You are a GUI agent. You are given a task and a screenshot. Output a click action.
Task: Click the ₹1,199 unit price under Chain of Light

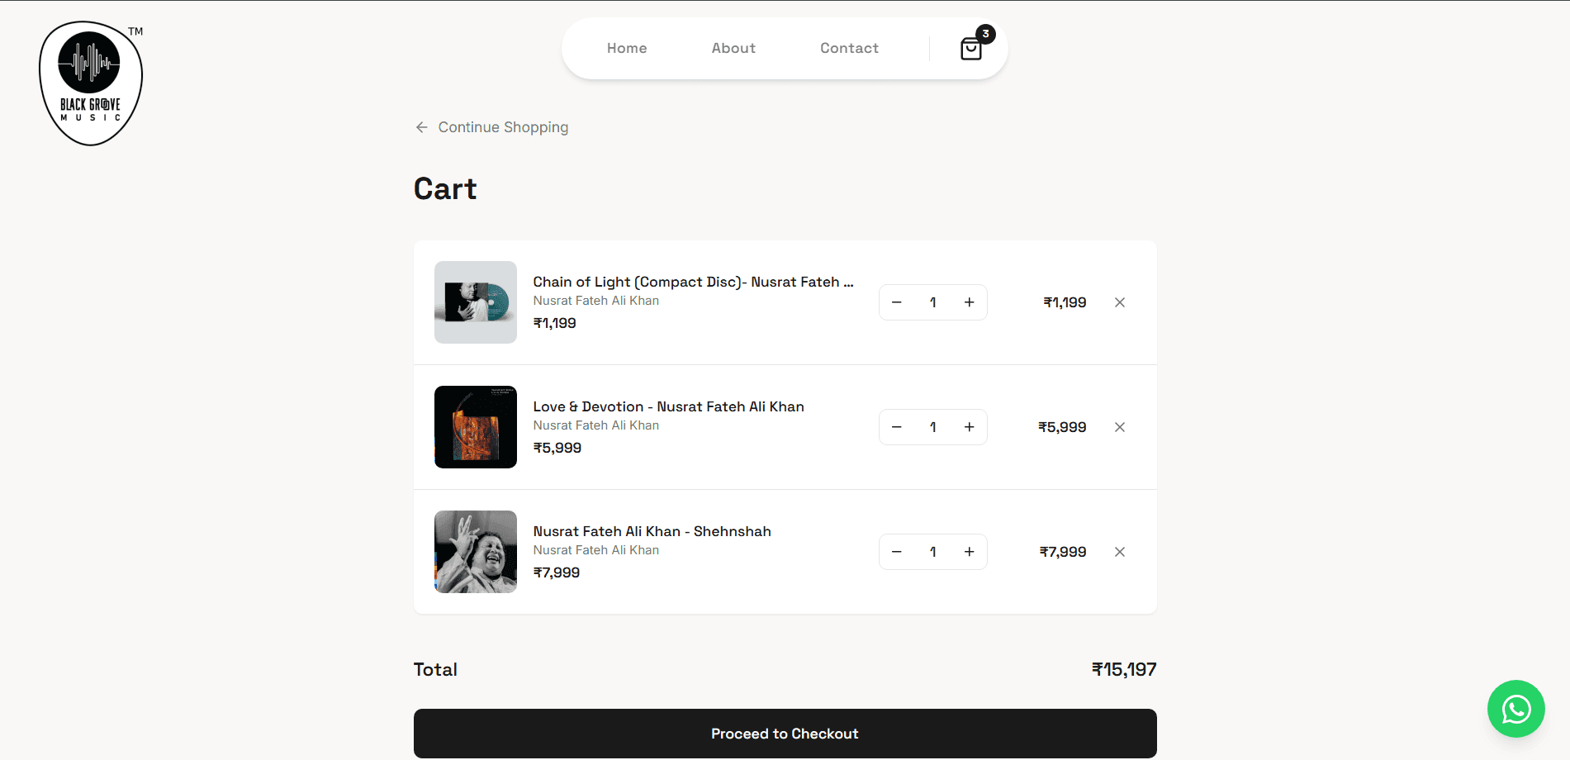click(x=554, y=323)
